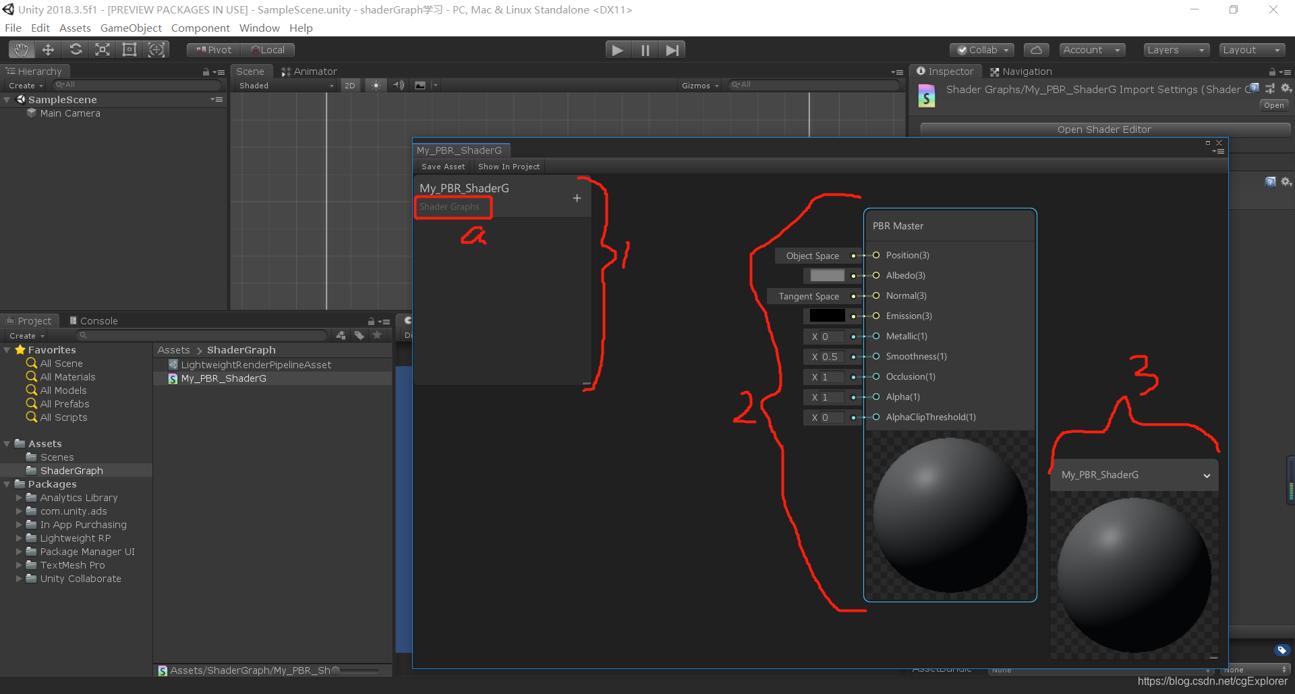Toggle 2D view in Scene
This screenshot has height=694, width=1295.
(x=349, y=86)
